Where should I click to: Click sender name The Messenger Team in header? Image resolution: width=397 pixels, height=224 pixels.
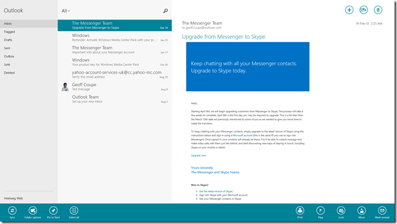[x=202, y=23]
